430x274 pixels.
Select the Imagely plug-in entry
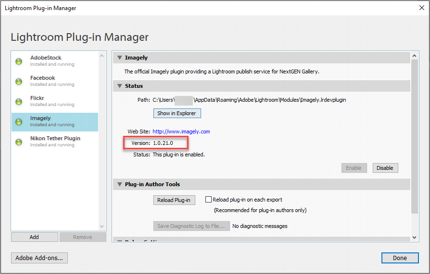click(x=55, y=122)
